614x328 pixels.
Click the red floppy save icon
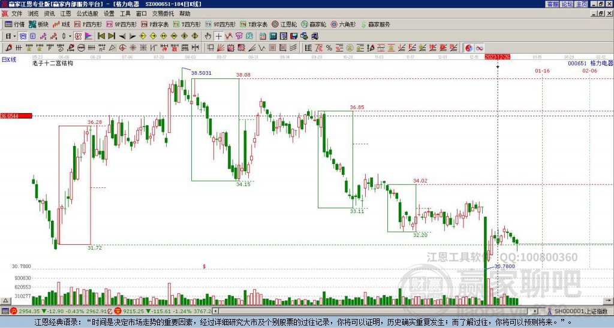(294, 37)
